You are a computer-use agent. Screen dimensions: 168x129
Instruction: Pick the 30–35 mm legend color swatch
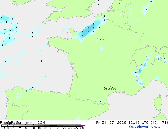(60, 126)
